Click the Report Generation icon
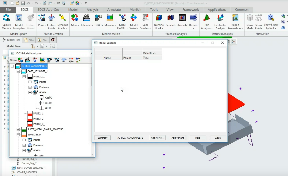The width and height of the screenshot is (288, 176). coord(235,18)
